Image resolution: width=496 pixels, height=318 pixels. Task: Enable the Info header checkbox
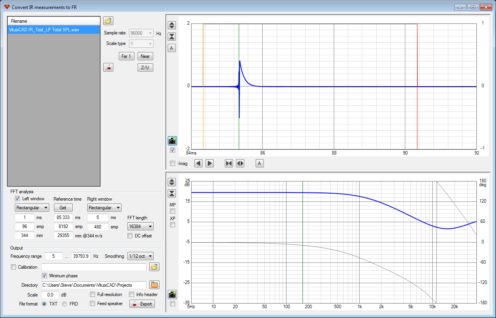click(132, 295)
